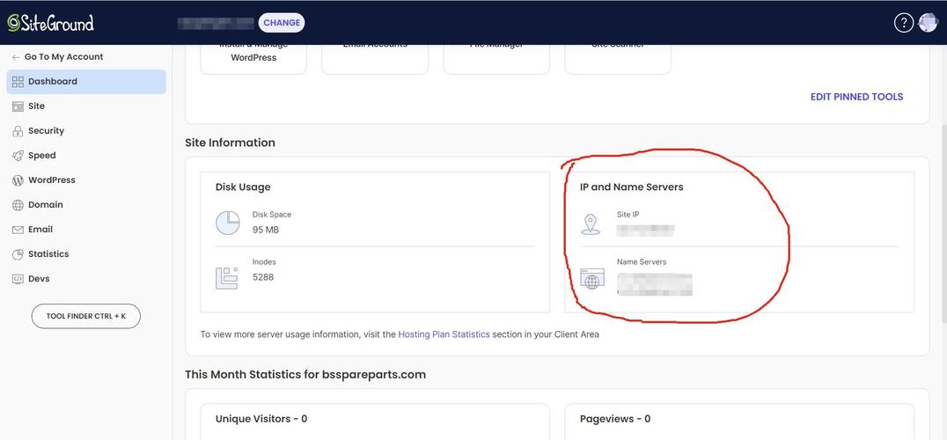Viewport: 947px width, 440px height.
Task: Open the Email menu section
Action: pyautogui.click(x=86, y=230)
